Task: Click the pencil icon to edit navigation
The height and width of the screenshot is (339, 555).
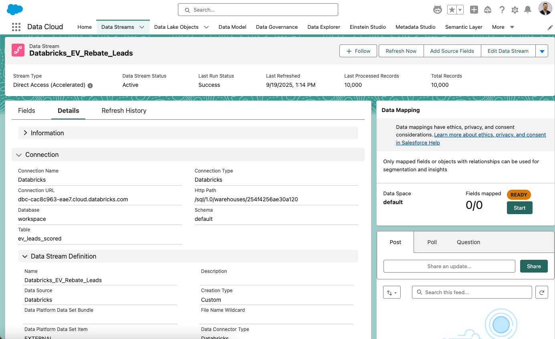Action: [550, 28]
